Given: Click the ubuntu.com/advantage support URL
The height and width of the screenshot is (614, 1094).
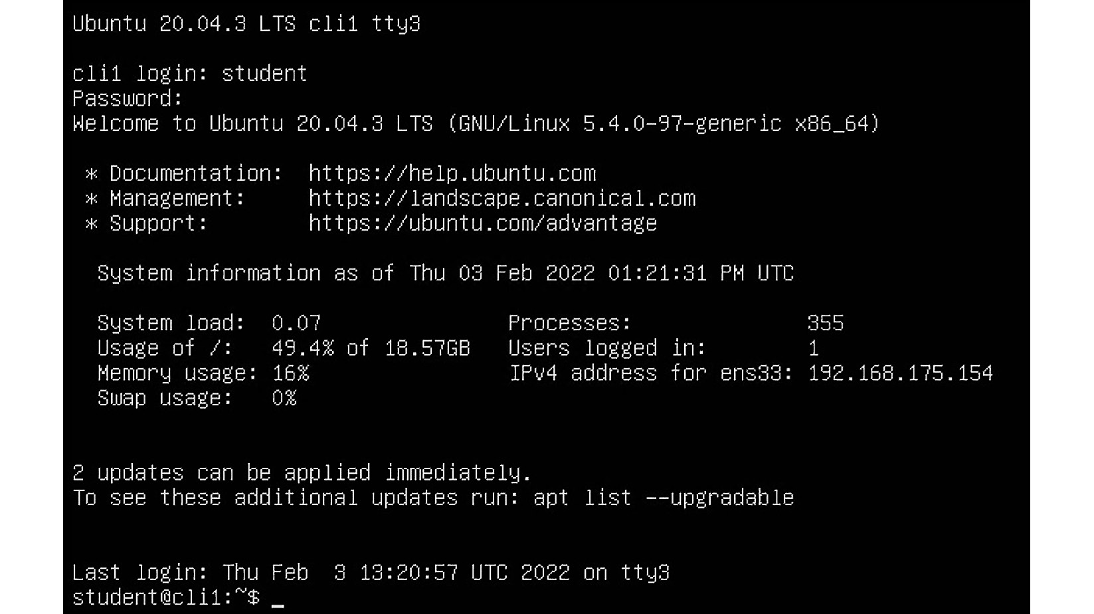Looking at the screenshot, I should 482,223.
